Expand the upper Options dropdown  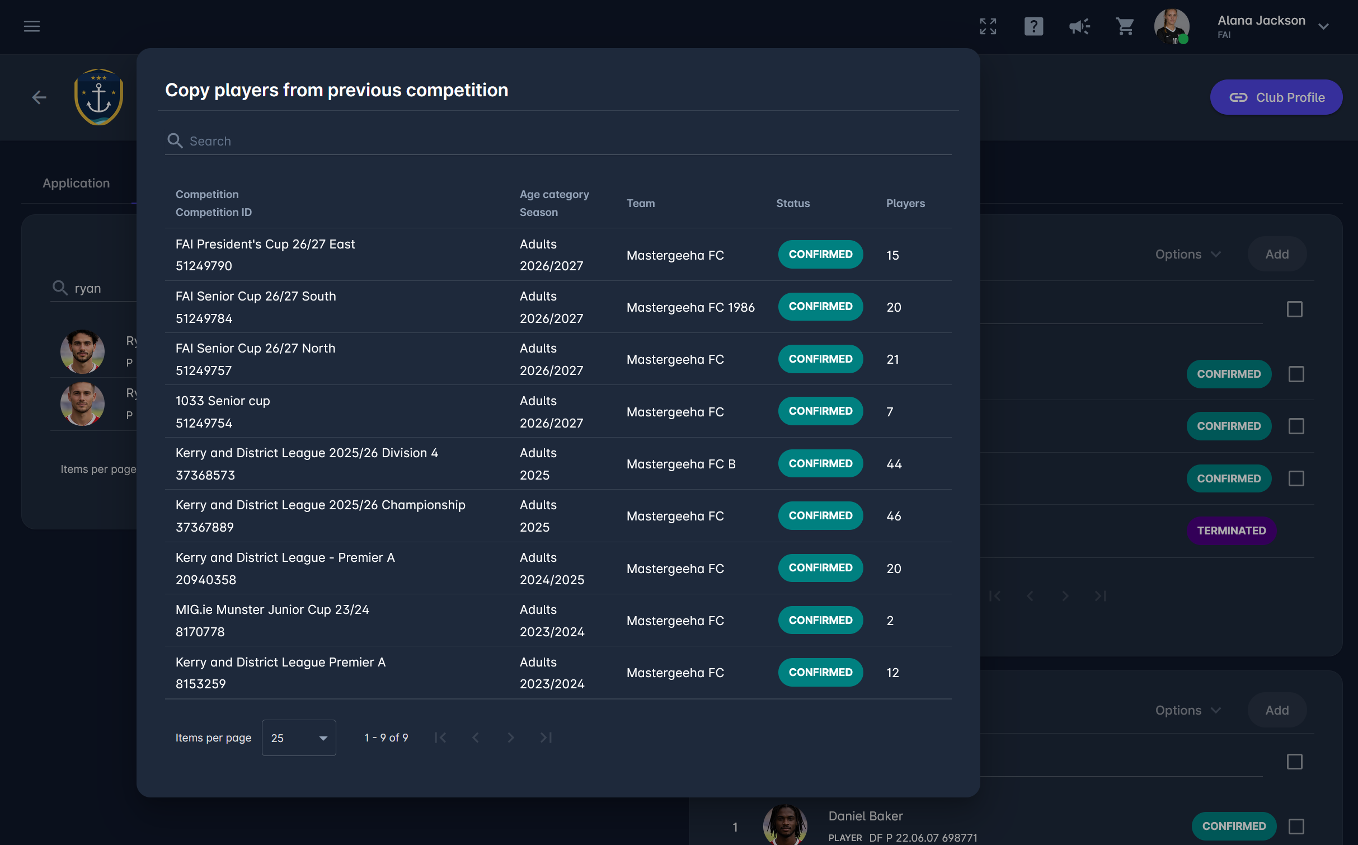(1188, 254)
